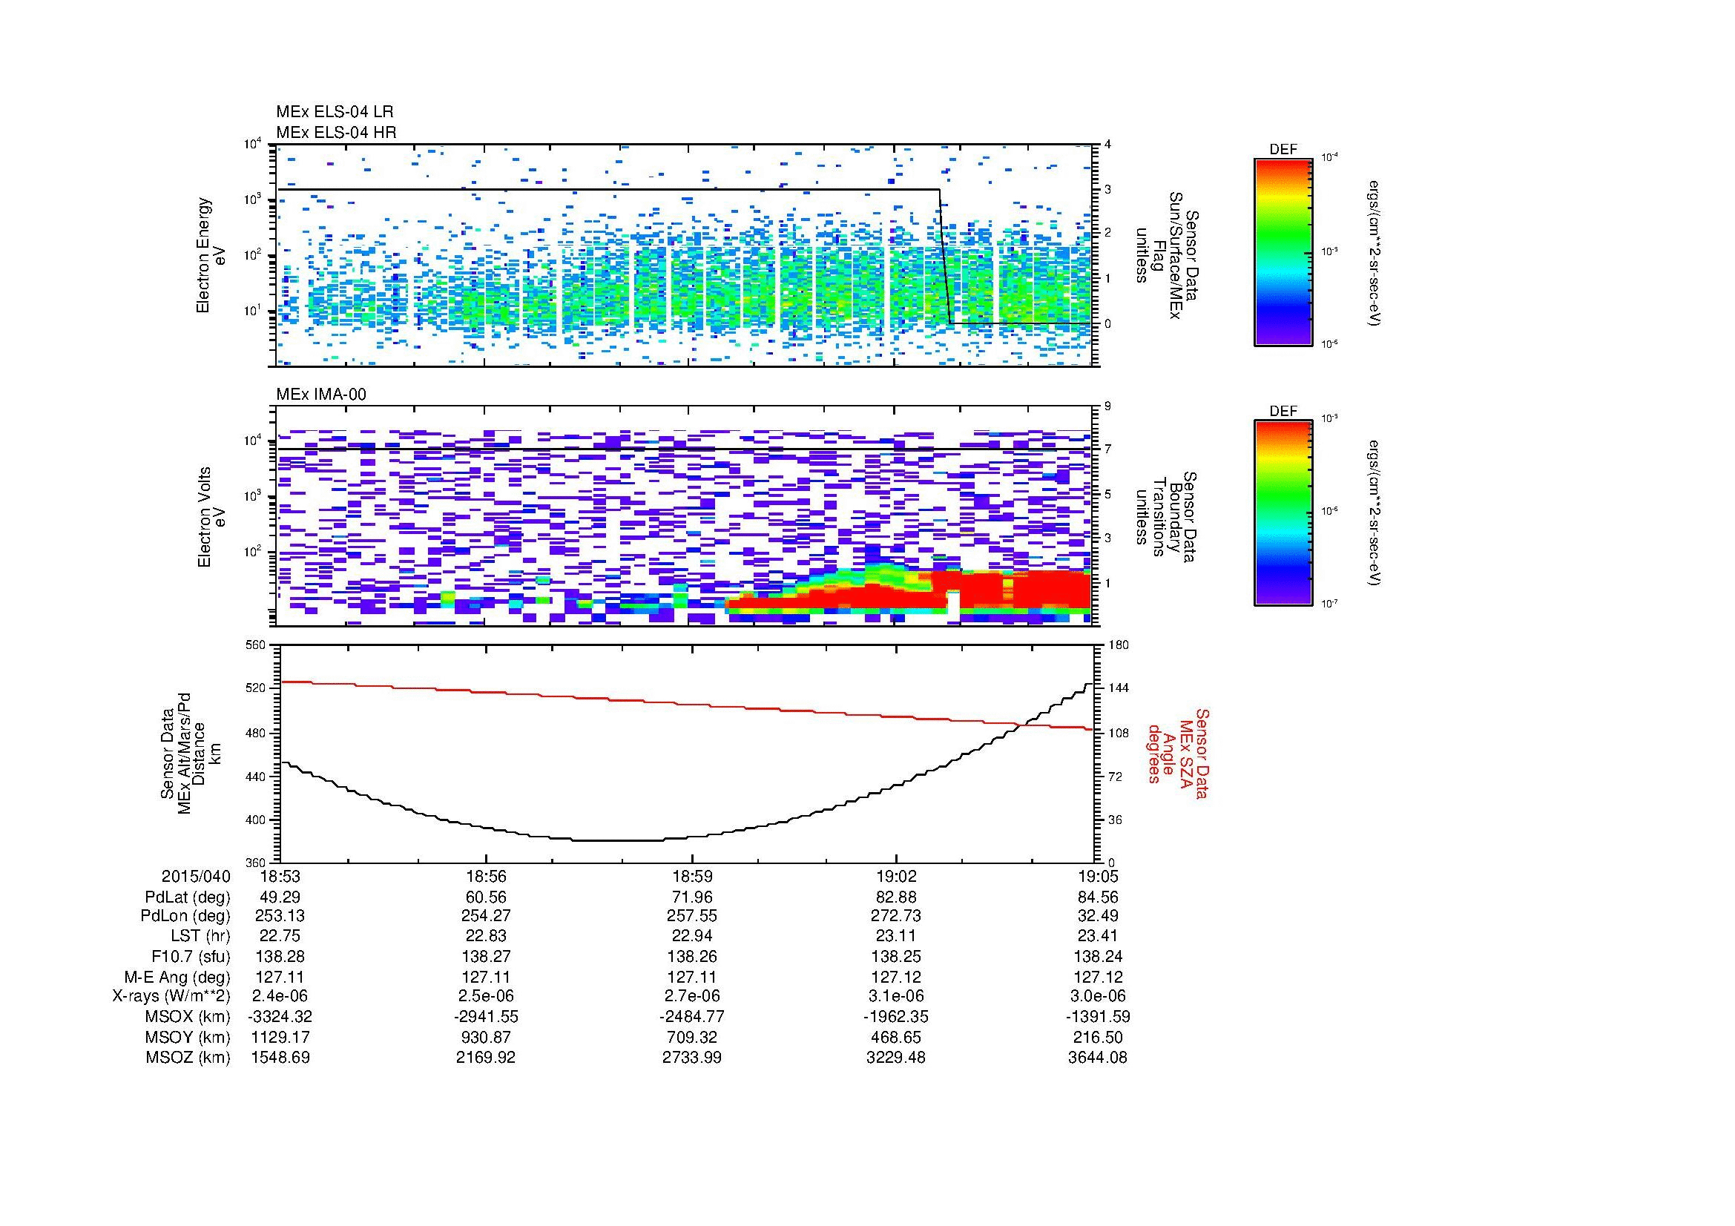This screenshot has height=1226, width=1735.
Task: Click the F10.7 value '138.24'
Action: point(1097,957)
